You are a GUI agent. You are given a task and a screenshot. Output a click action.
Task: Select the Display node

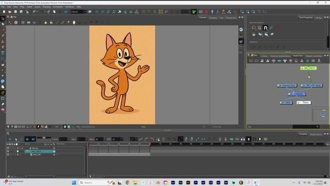[x=304, y=103]
